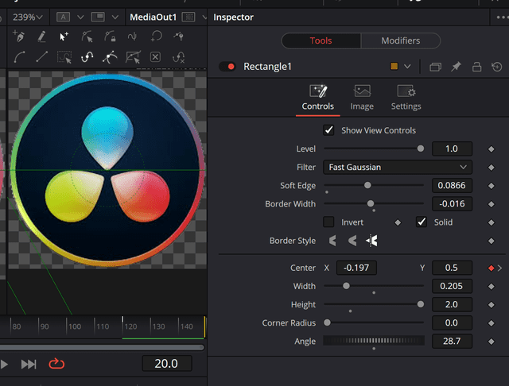The image size is (509, 386).
Task: Toggle the loop playback button
Action: (56, 364)
